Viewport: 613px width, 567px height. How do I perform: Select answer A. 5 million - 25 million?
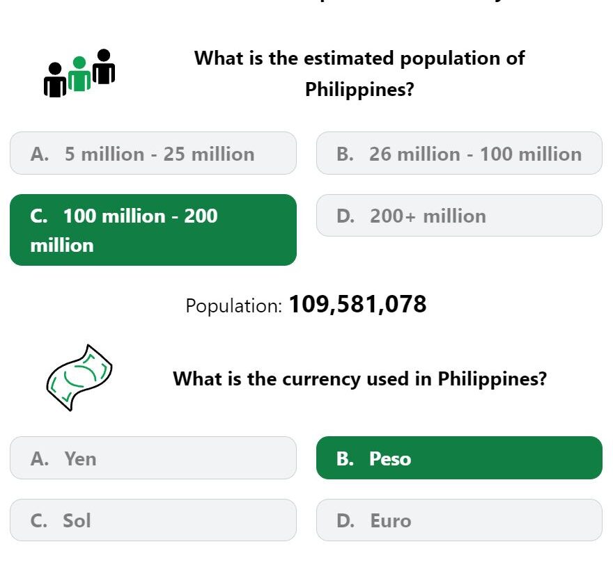153,153
